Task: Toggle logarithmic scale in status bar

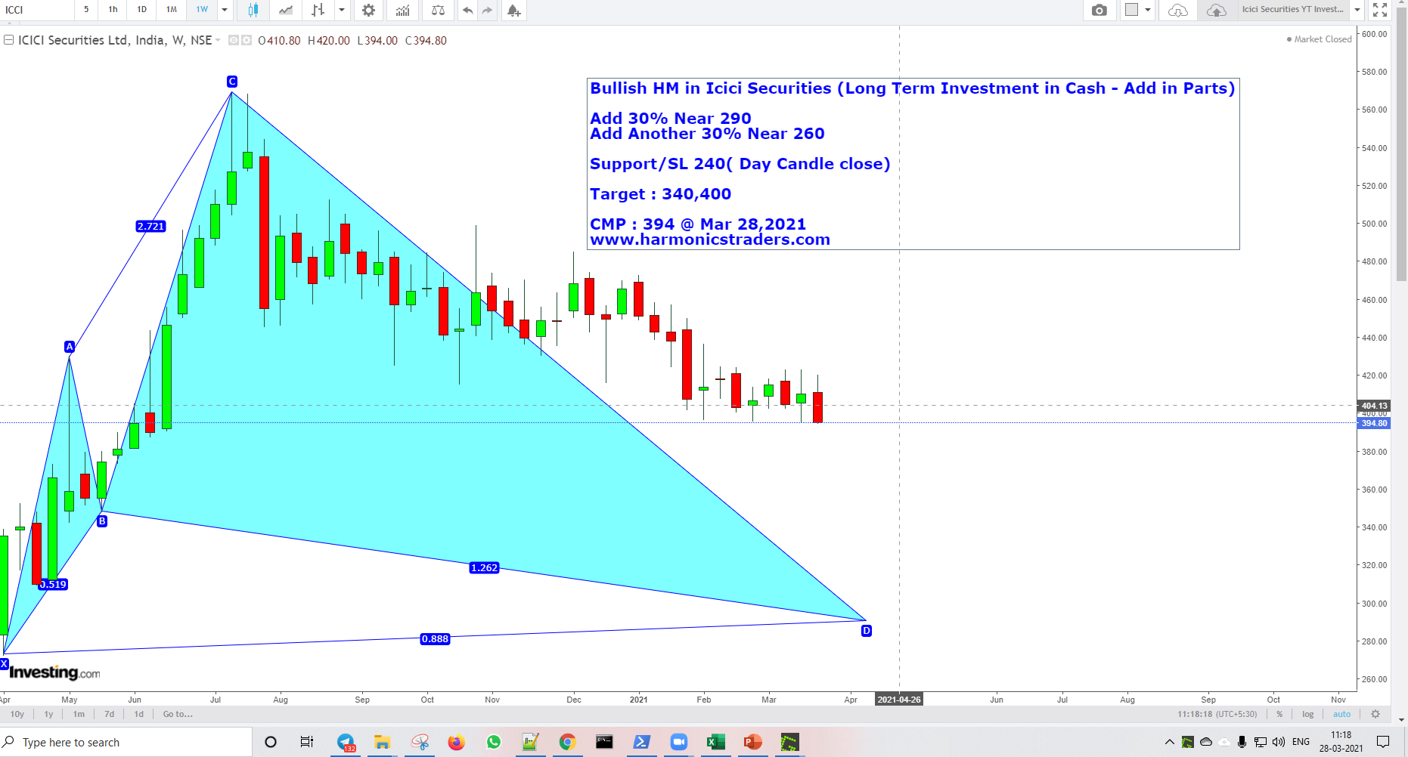Action: tap(1307, 714)
